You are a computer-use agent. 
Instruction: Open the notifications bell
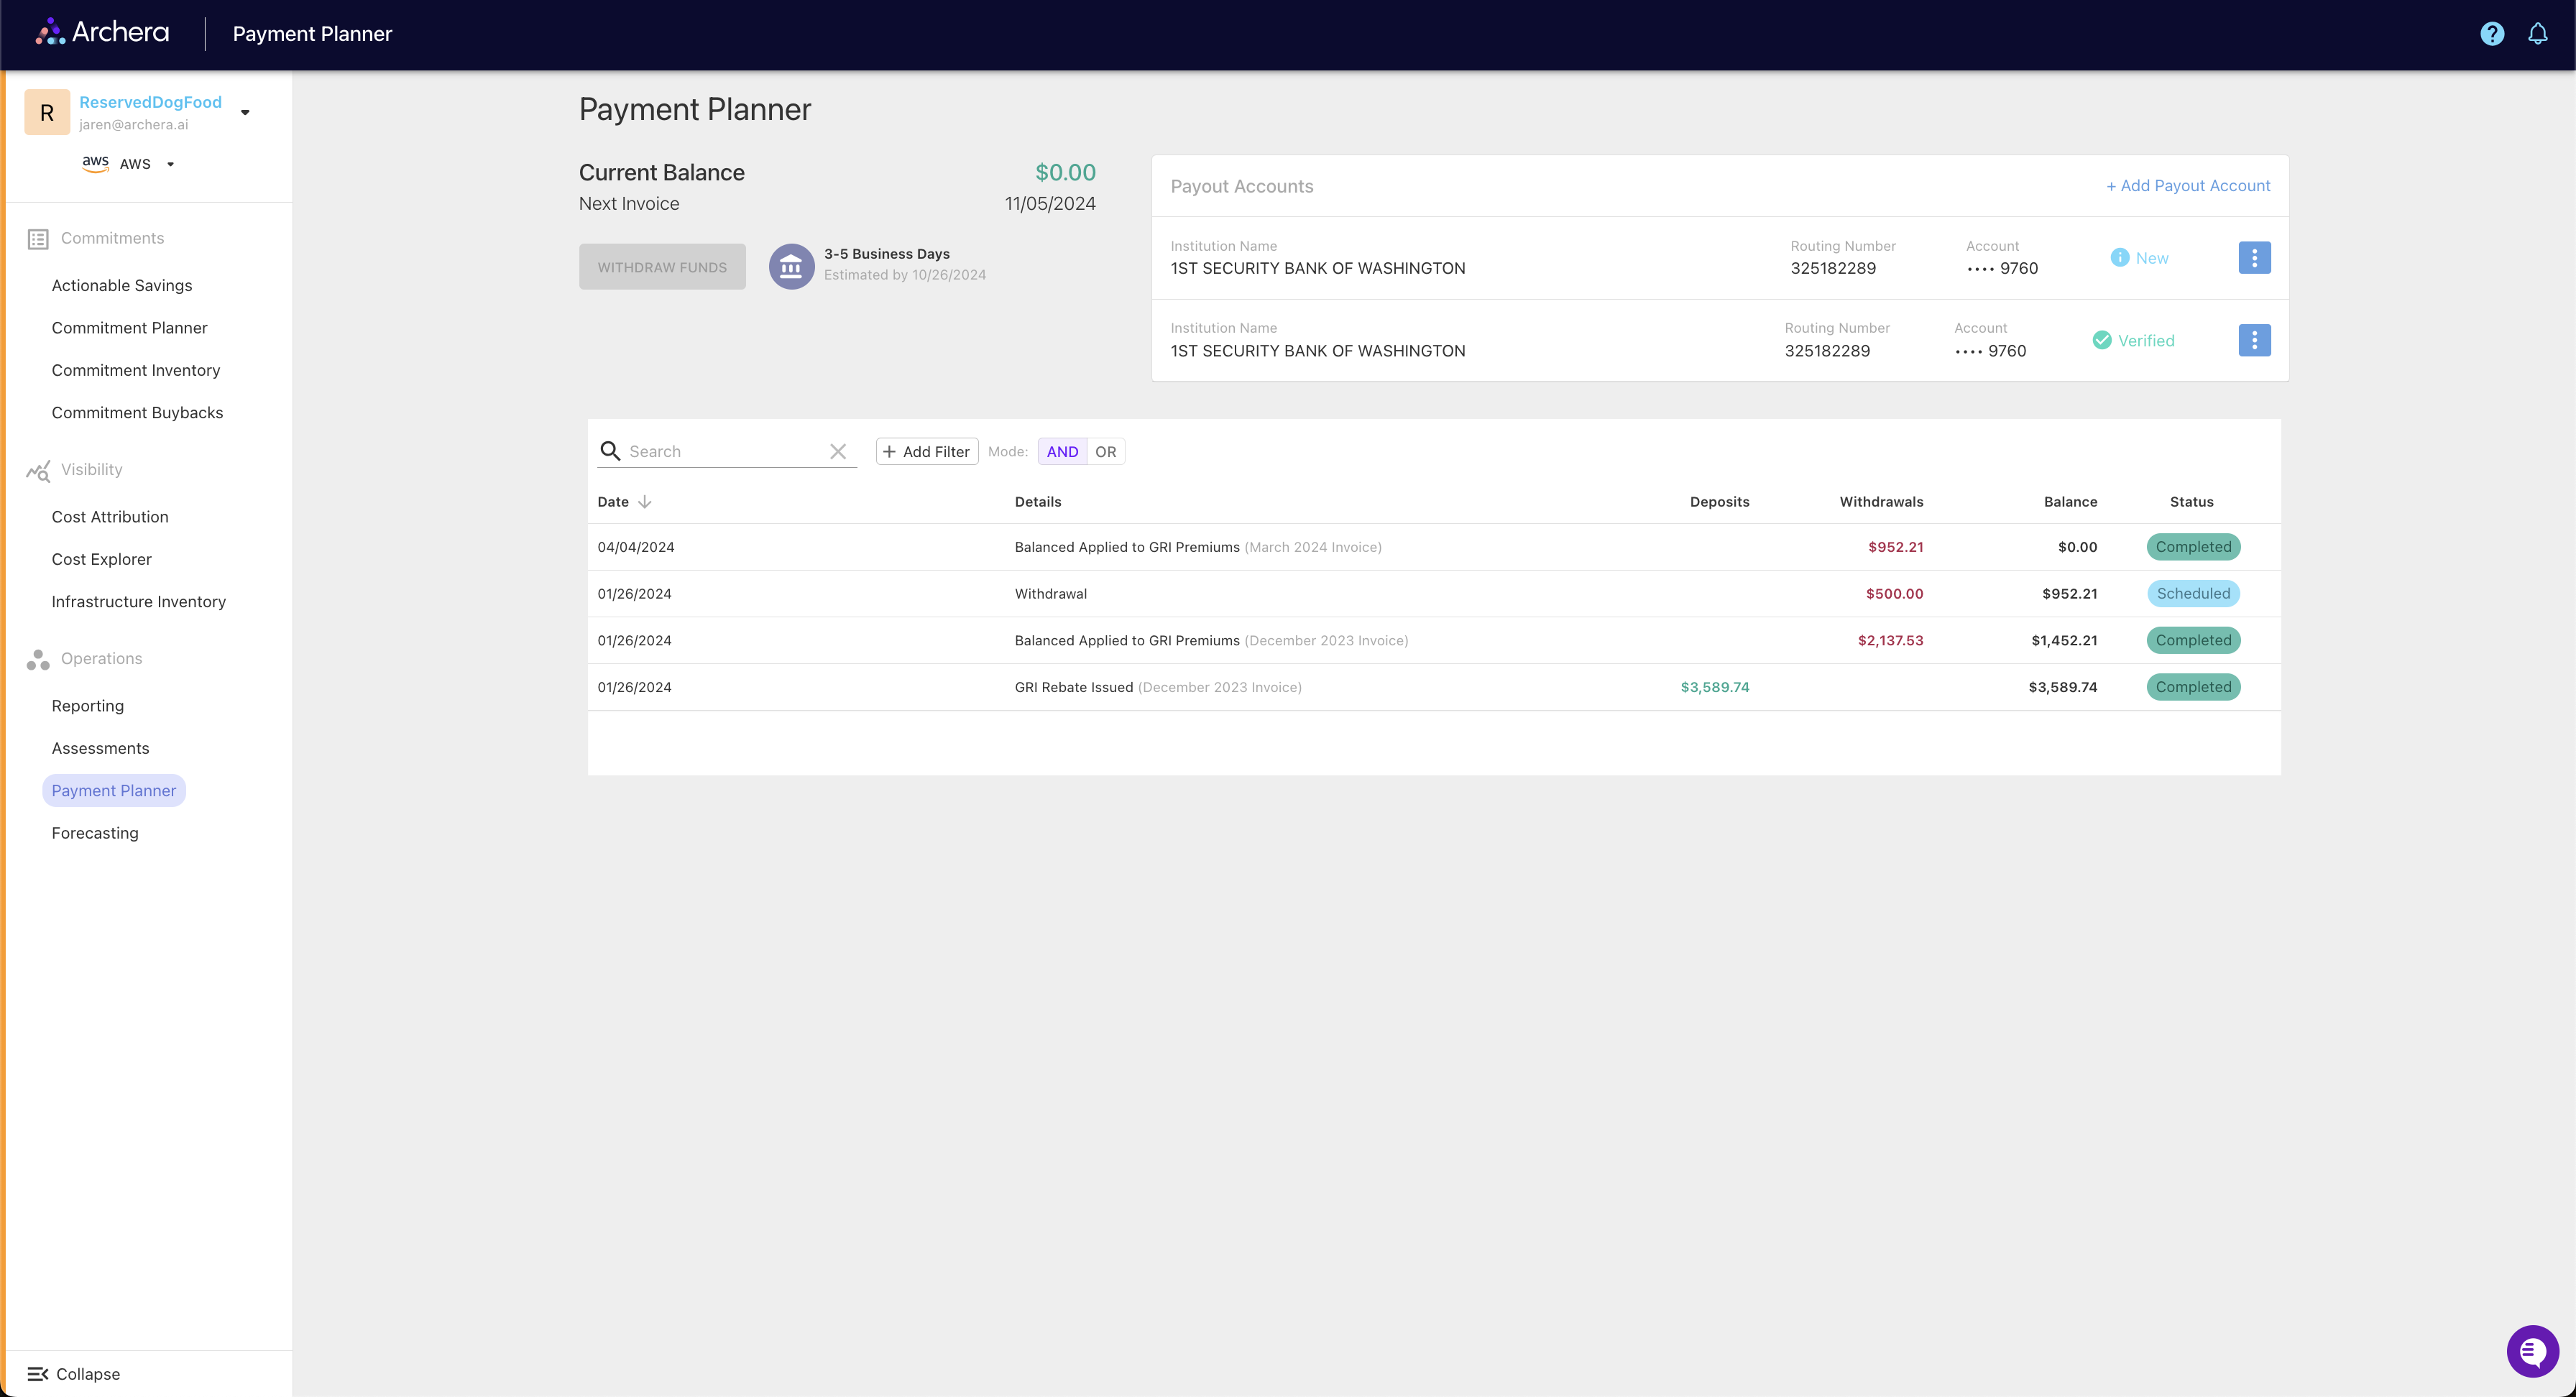click(x=2537, y=34)
